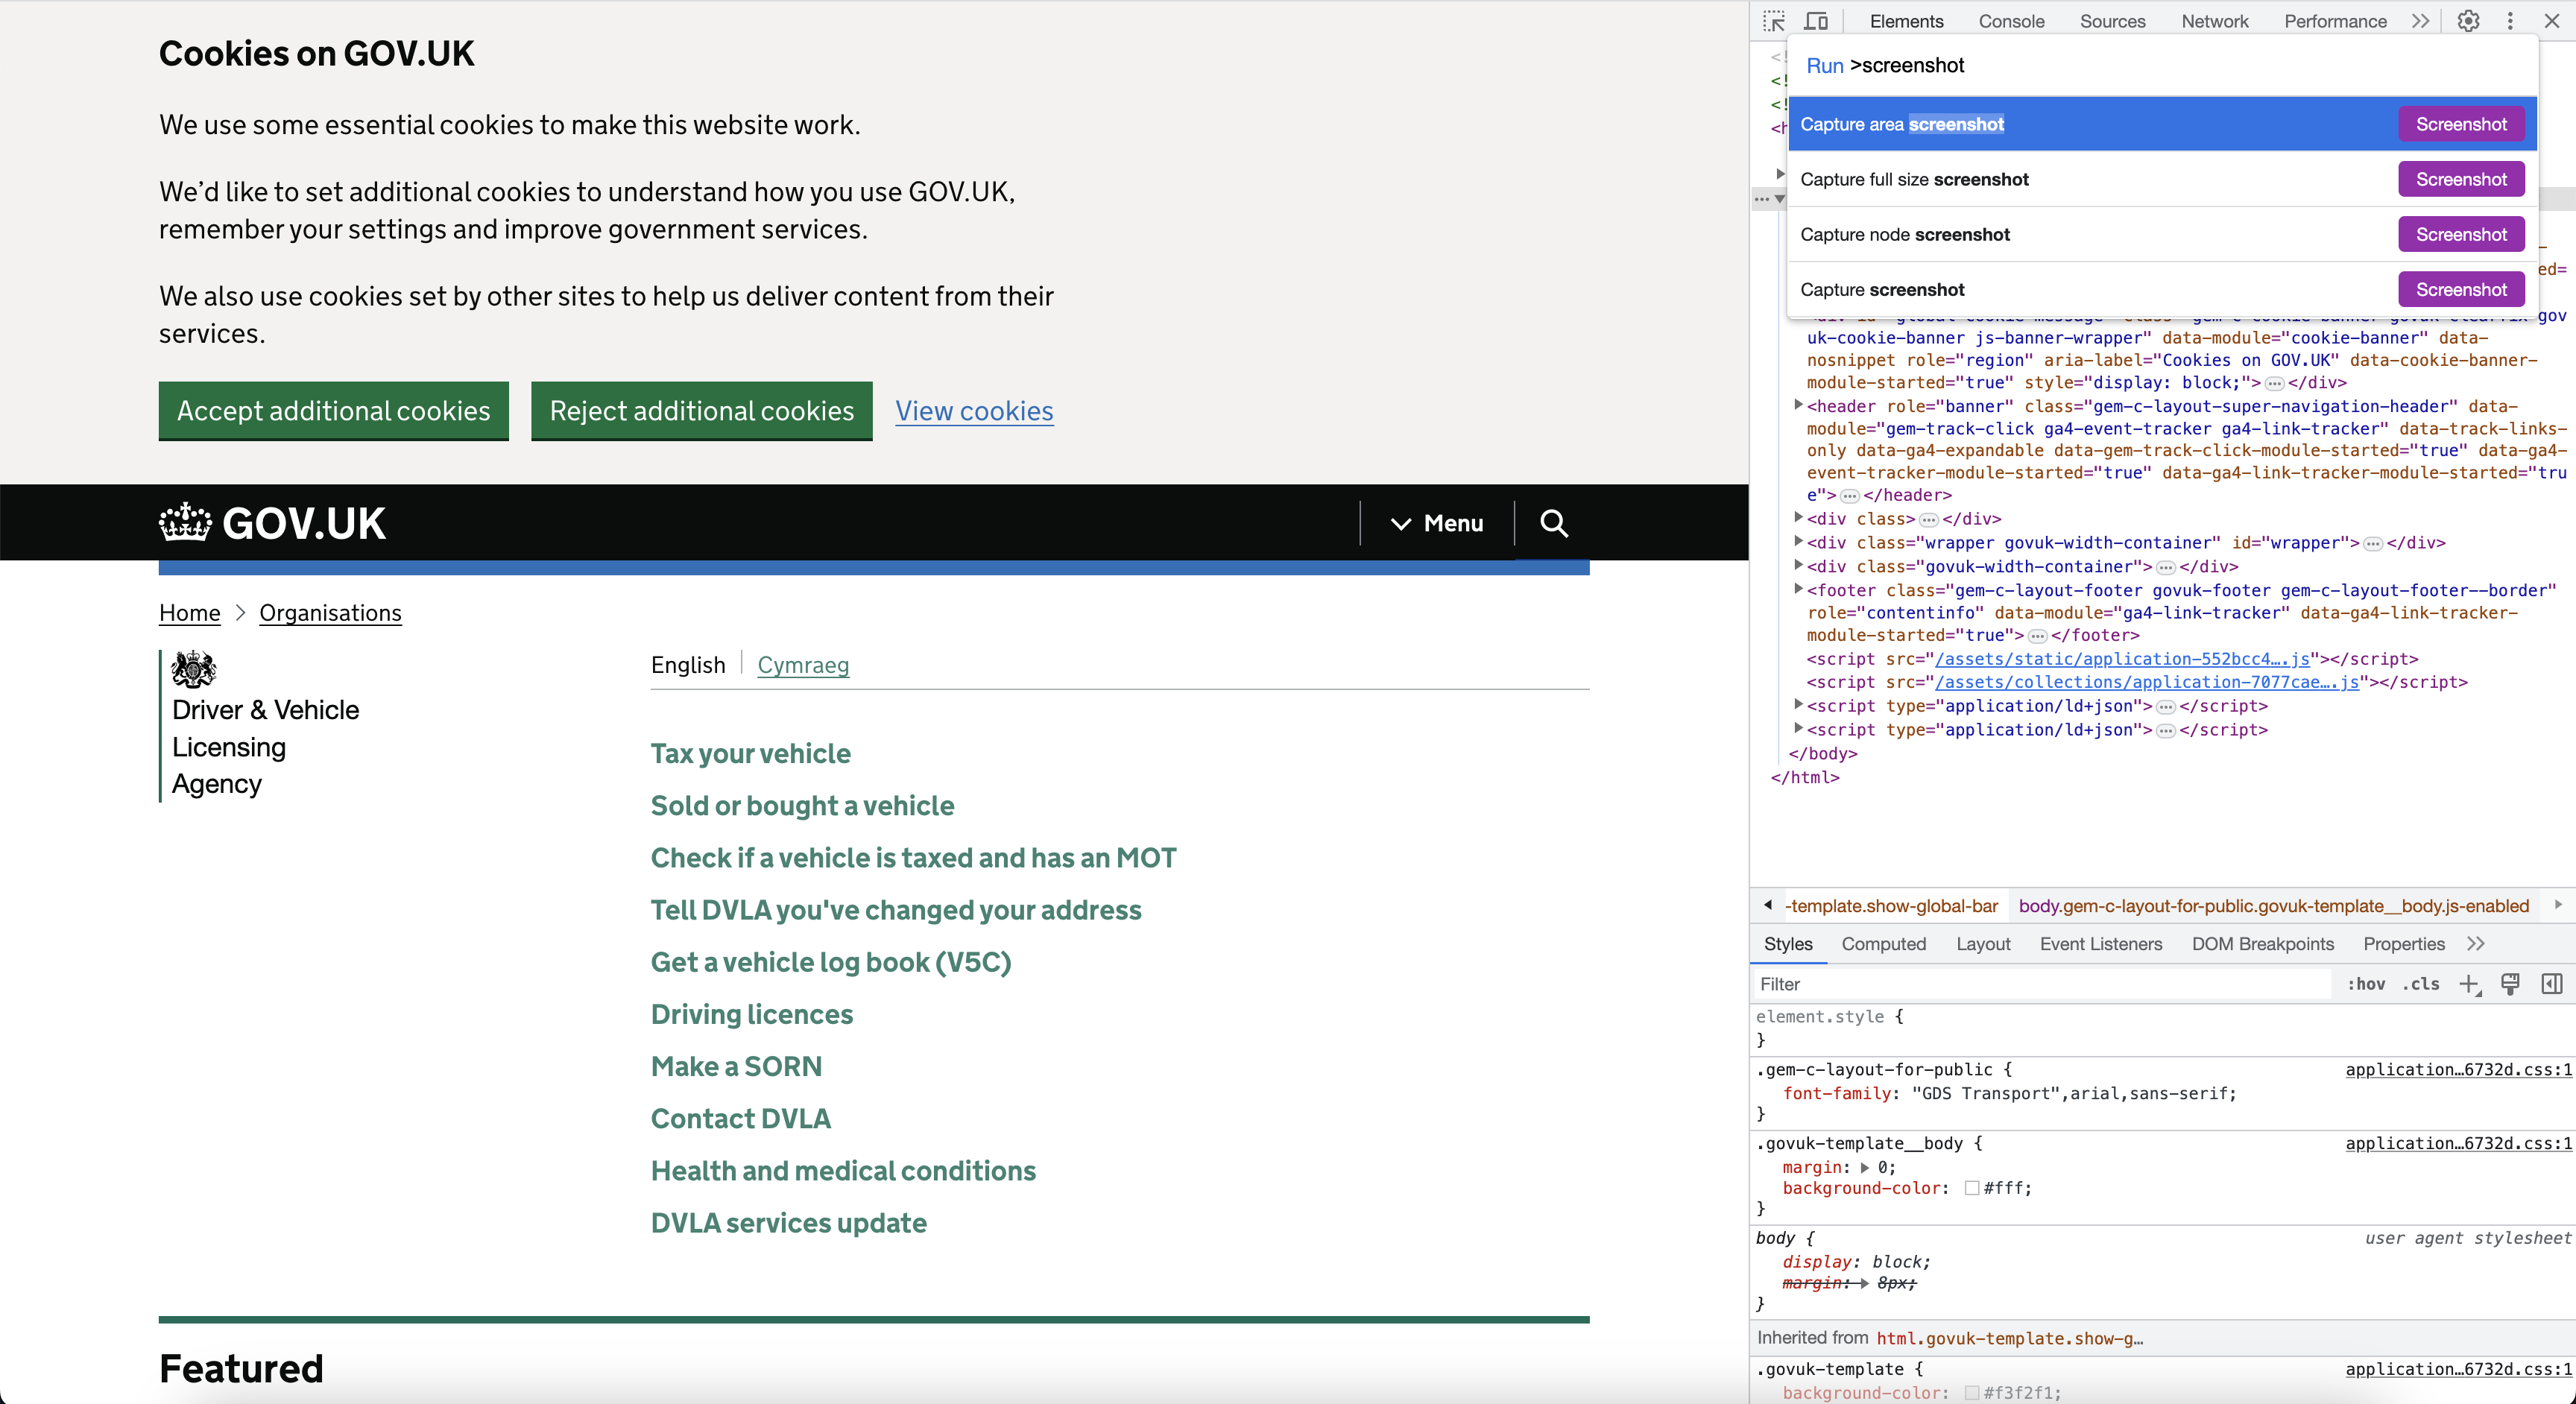Image resolution: width=2576 pixels, height=1404 pixels.
Task: Close the DevTools panel
Action: (2552, 21)
